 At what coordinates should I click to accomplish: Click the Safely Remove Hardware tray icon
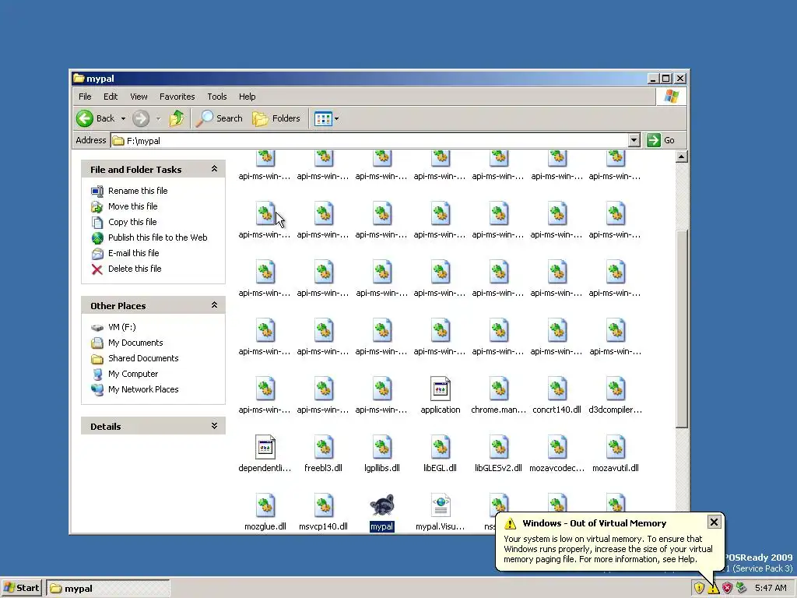click(x=741, y=588)
